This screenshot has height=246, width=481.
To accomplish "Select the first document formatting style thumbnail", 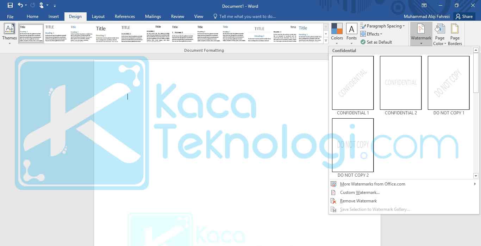I will [31, 33].
